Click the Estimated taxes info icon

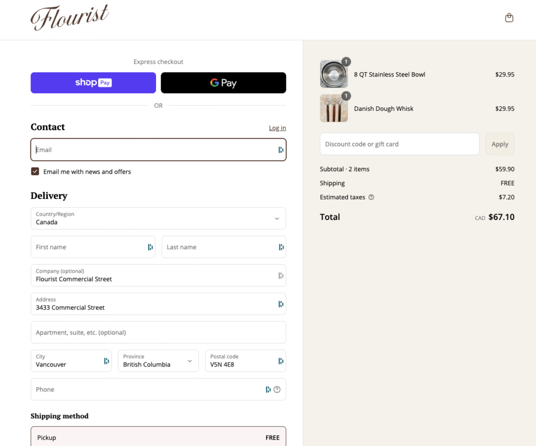371,197
